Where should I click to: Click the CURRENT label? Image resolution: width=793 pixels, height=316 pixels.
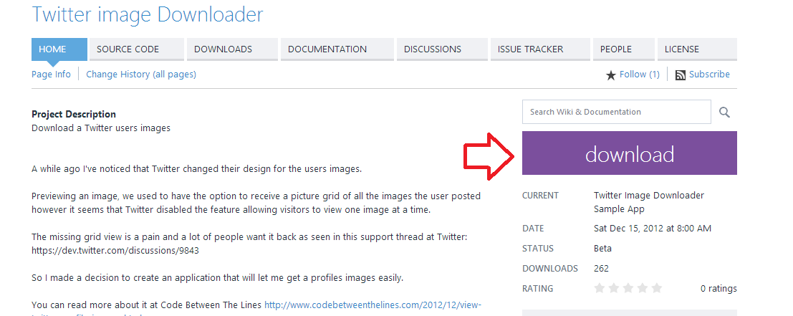click(540, 196)
